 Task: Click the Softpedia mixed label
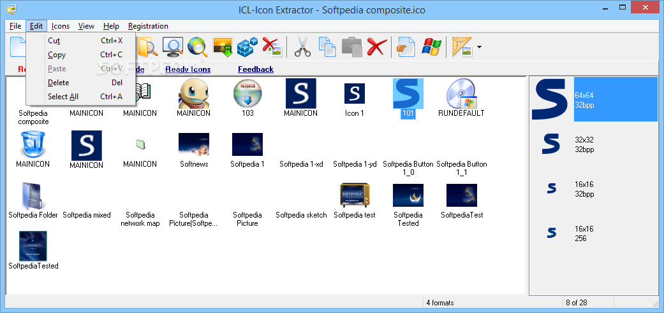tap(87, 215)
